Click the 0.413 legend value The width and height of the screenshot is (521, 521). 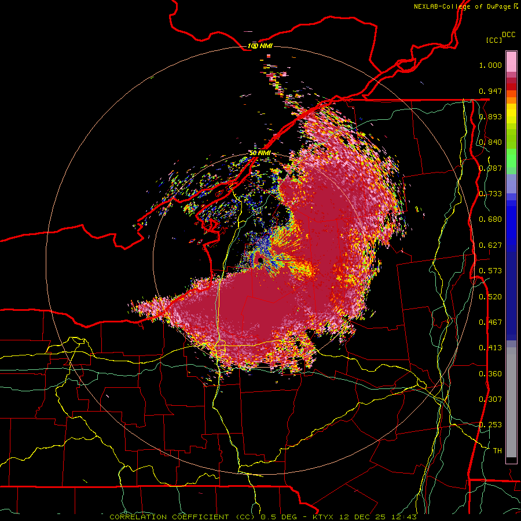click(x=490, y=348)
